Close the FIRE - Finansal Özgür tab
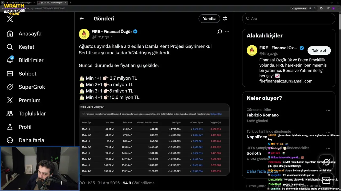Screen dimensions: 341x191 [65, 2]
